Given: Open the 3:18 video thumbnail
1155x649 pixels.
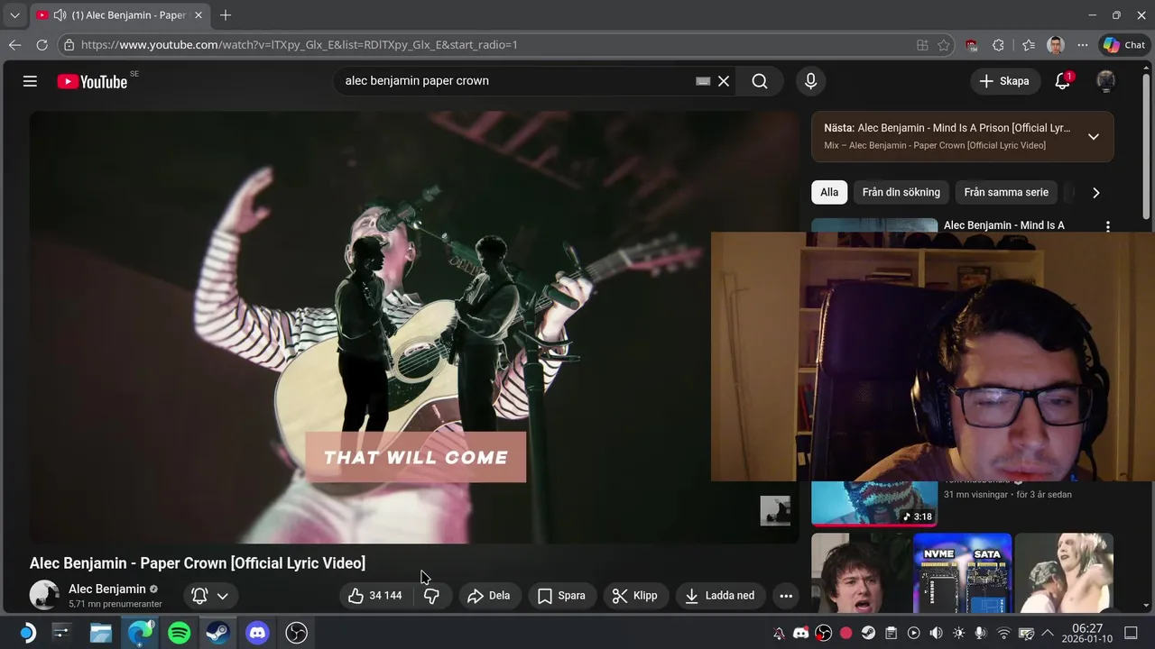Looking at the screenshot, I should [x=874, y=503].
